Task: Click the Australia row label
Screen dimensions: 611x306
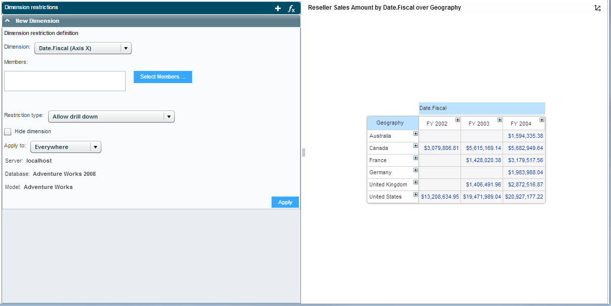Action: point(380,136)
